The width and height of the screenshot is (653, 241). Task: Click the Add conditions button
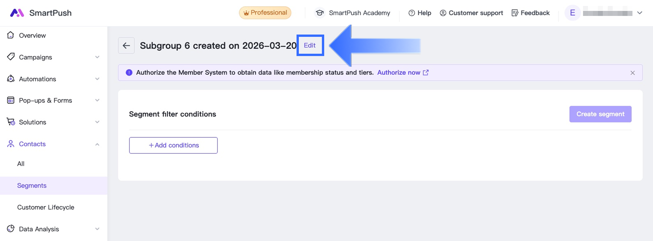[173, 145]
